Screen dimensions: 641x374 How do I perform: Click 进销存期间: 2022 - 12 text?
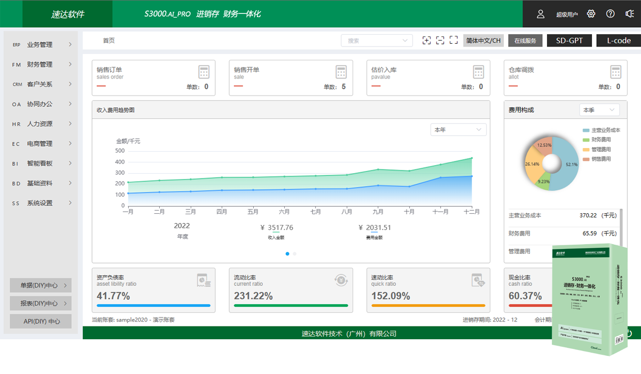490,320
